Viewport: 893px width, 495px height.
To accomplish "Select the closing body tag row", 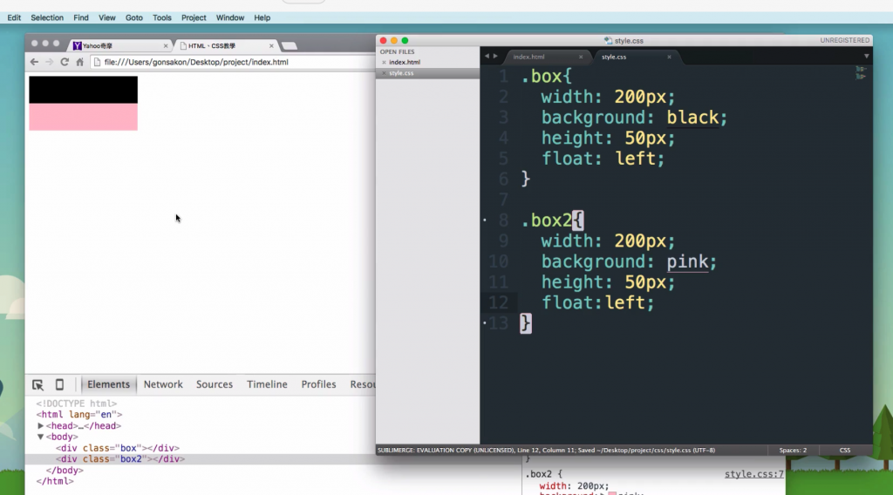I will point(65,471).
